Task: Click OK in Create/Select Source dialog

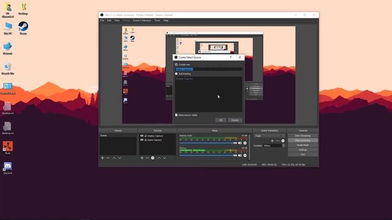Action: point(221,120)
